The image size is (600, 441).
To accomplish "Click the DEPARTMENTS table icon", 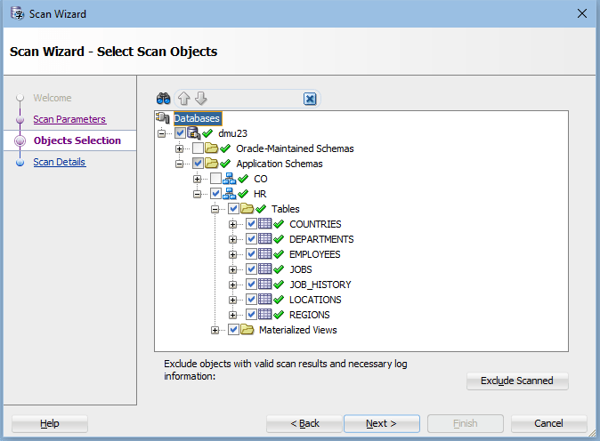I will point(264,239).
